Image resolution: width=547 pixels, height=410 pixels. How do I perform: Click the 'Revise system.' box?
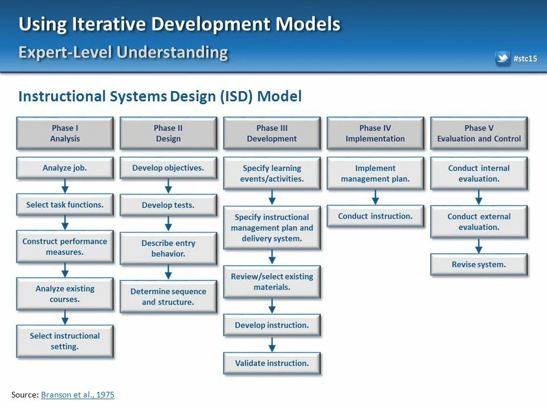pyautogui.click(x=479, y=264)
